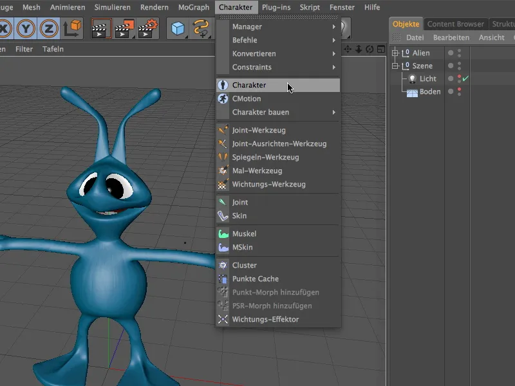Switch to the Objekte tab
The height and width of the screenshot is (386, 515).
click(406, 24)
